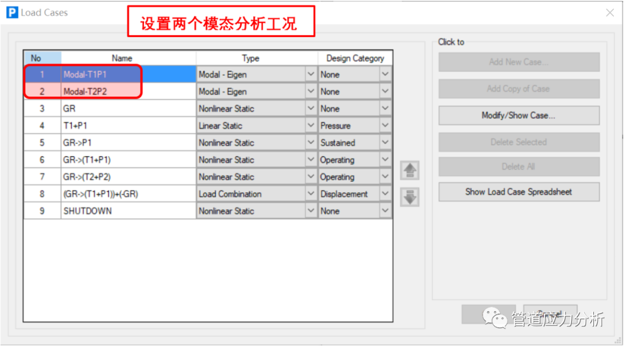Select the SHUTDOWN case name cell

[128, 211]
